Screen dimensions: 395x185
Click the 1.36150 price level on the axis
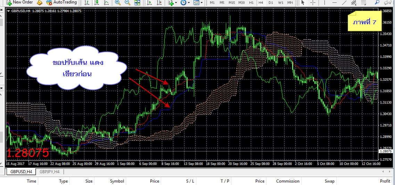point(387,23)
